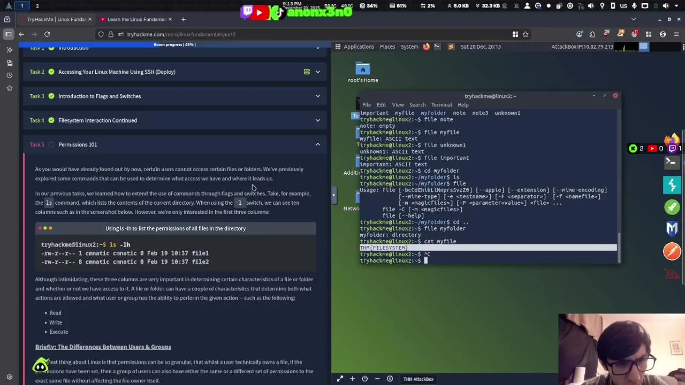
Task: Toggle fullscreen for the AttackBox view
Action: pyautogui.click(x=340, y=379)
